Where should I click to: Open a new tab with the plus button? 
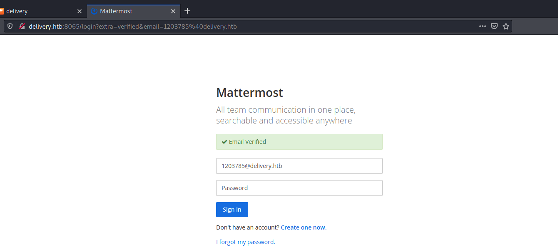(x=187, y=11)
